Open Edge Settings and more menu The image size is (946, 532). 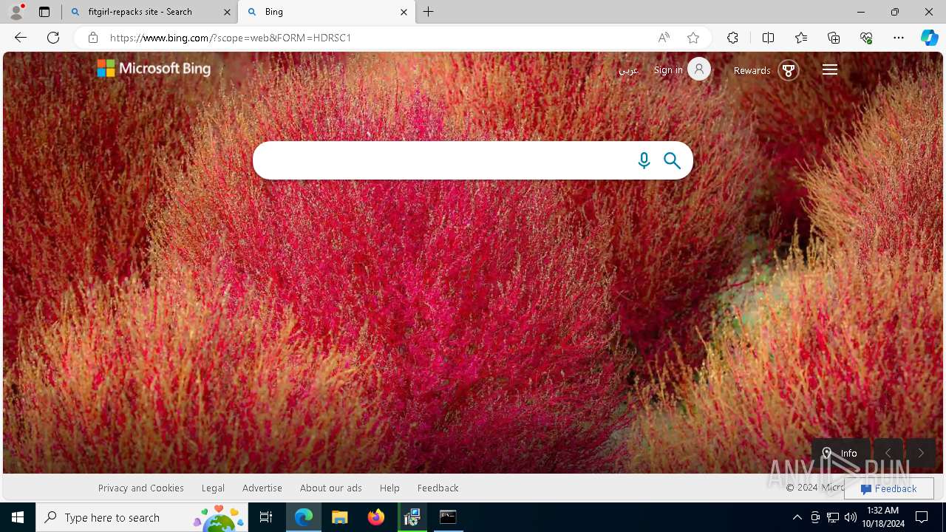(899, 38)
